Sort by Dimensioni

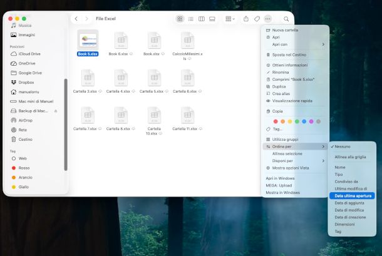coord(352,224)
